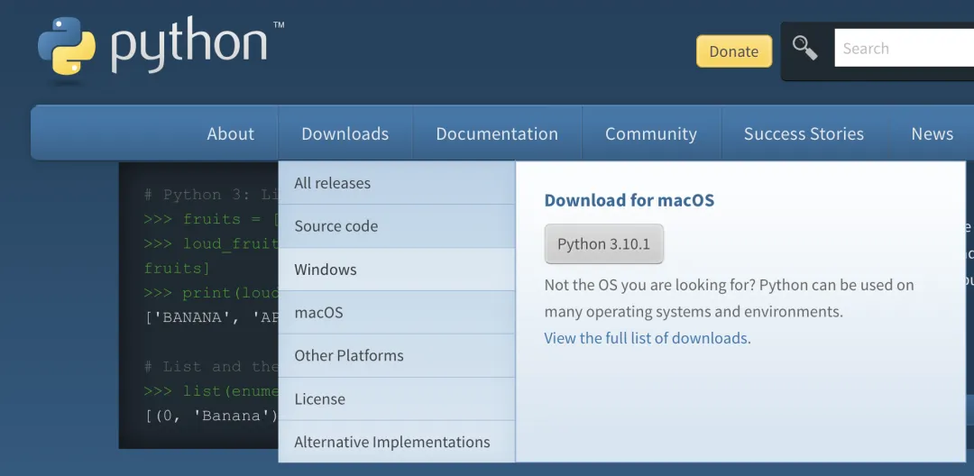Click the python wordmark text
The height and width of the screenshot is (476, 974).
pos(189,45)
